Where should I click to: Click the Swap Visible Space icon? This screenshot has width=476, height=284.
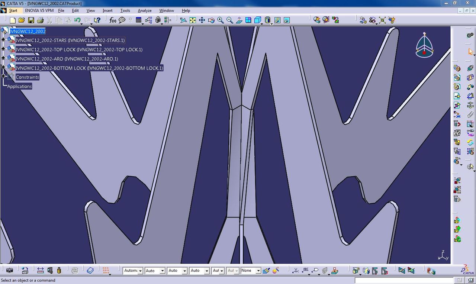click(x=287, y=20)
